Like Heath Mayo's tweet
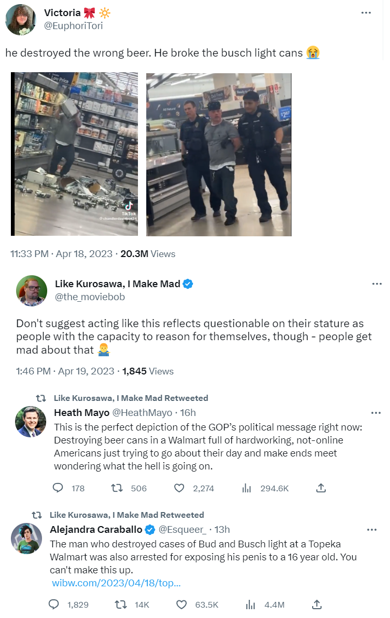Screen dimensions: 390x618 point(179,488)
